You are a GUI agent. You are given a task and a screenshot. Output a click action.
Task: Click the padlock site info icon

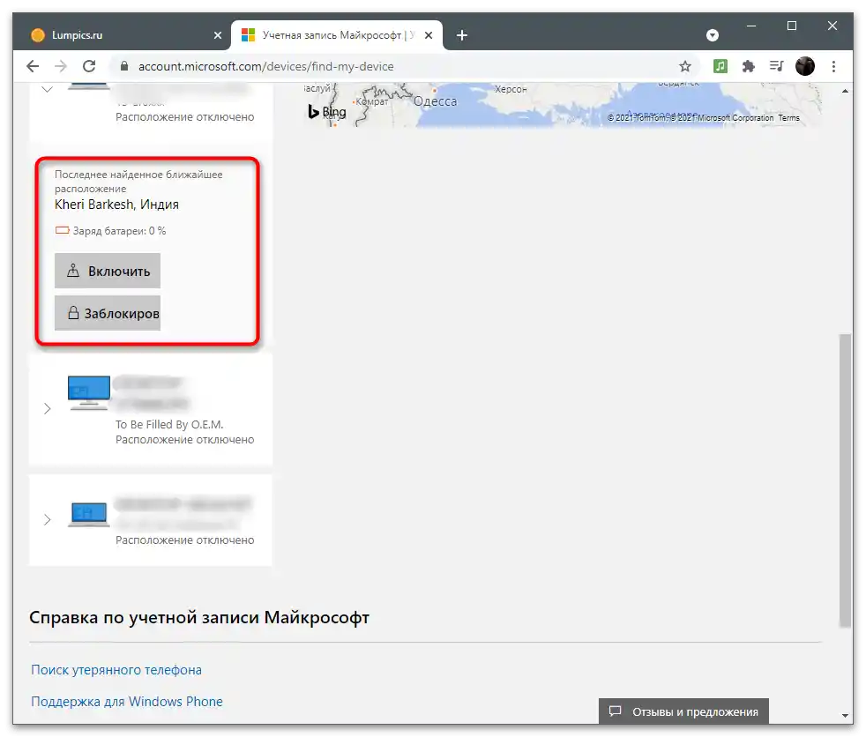(x=124, y=66)
